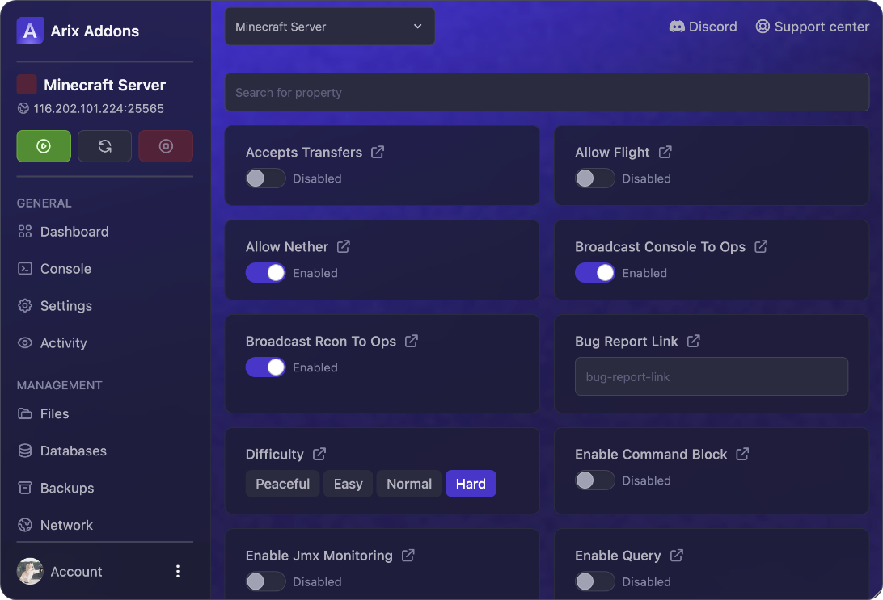Open the Console page in sidebar

pyautogui.click(x=65, y=269)
